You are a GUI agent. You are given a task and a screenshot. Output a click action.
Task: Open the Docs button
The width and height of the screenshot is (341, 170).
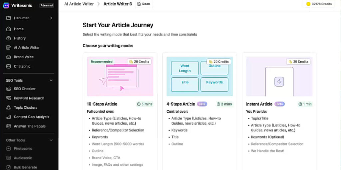144,4
